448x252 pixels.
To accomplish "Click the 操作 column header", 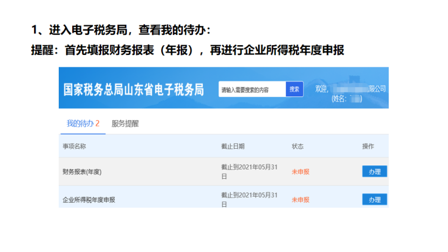I will coord(368,146).
